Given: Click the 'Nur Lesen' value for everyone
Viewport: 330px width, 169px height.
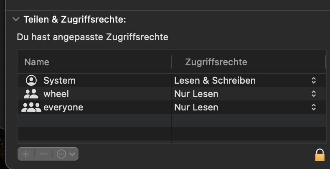Looking at the screenshot, I should pyautogui.click(x=196, y=108).
